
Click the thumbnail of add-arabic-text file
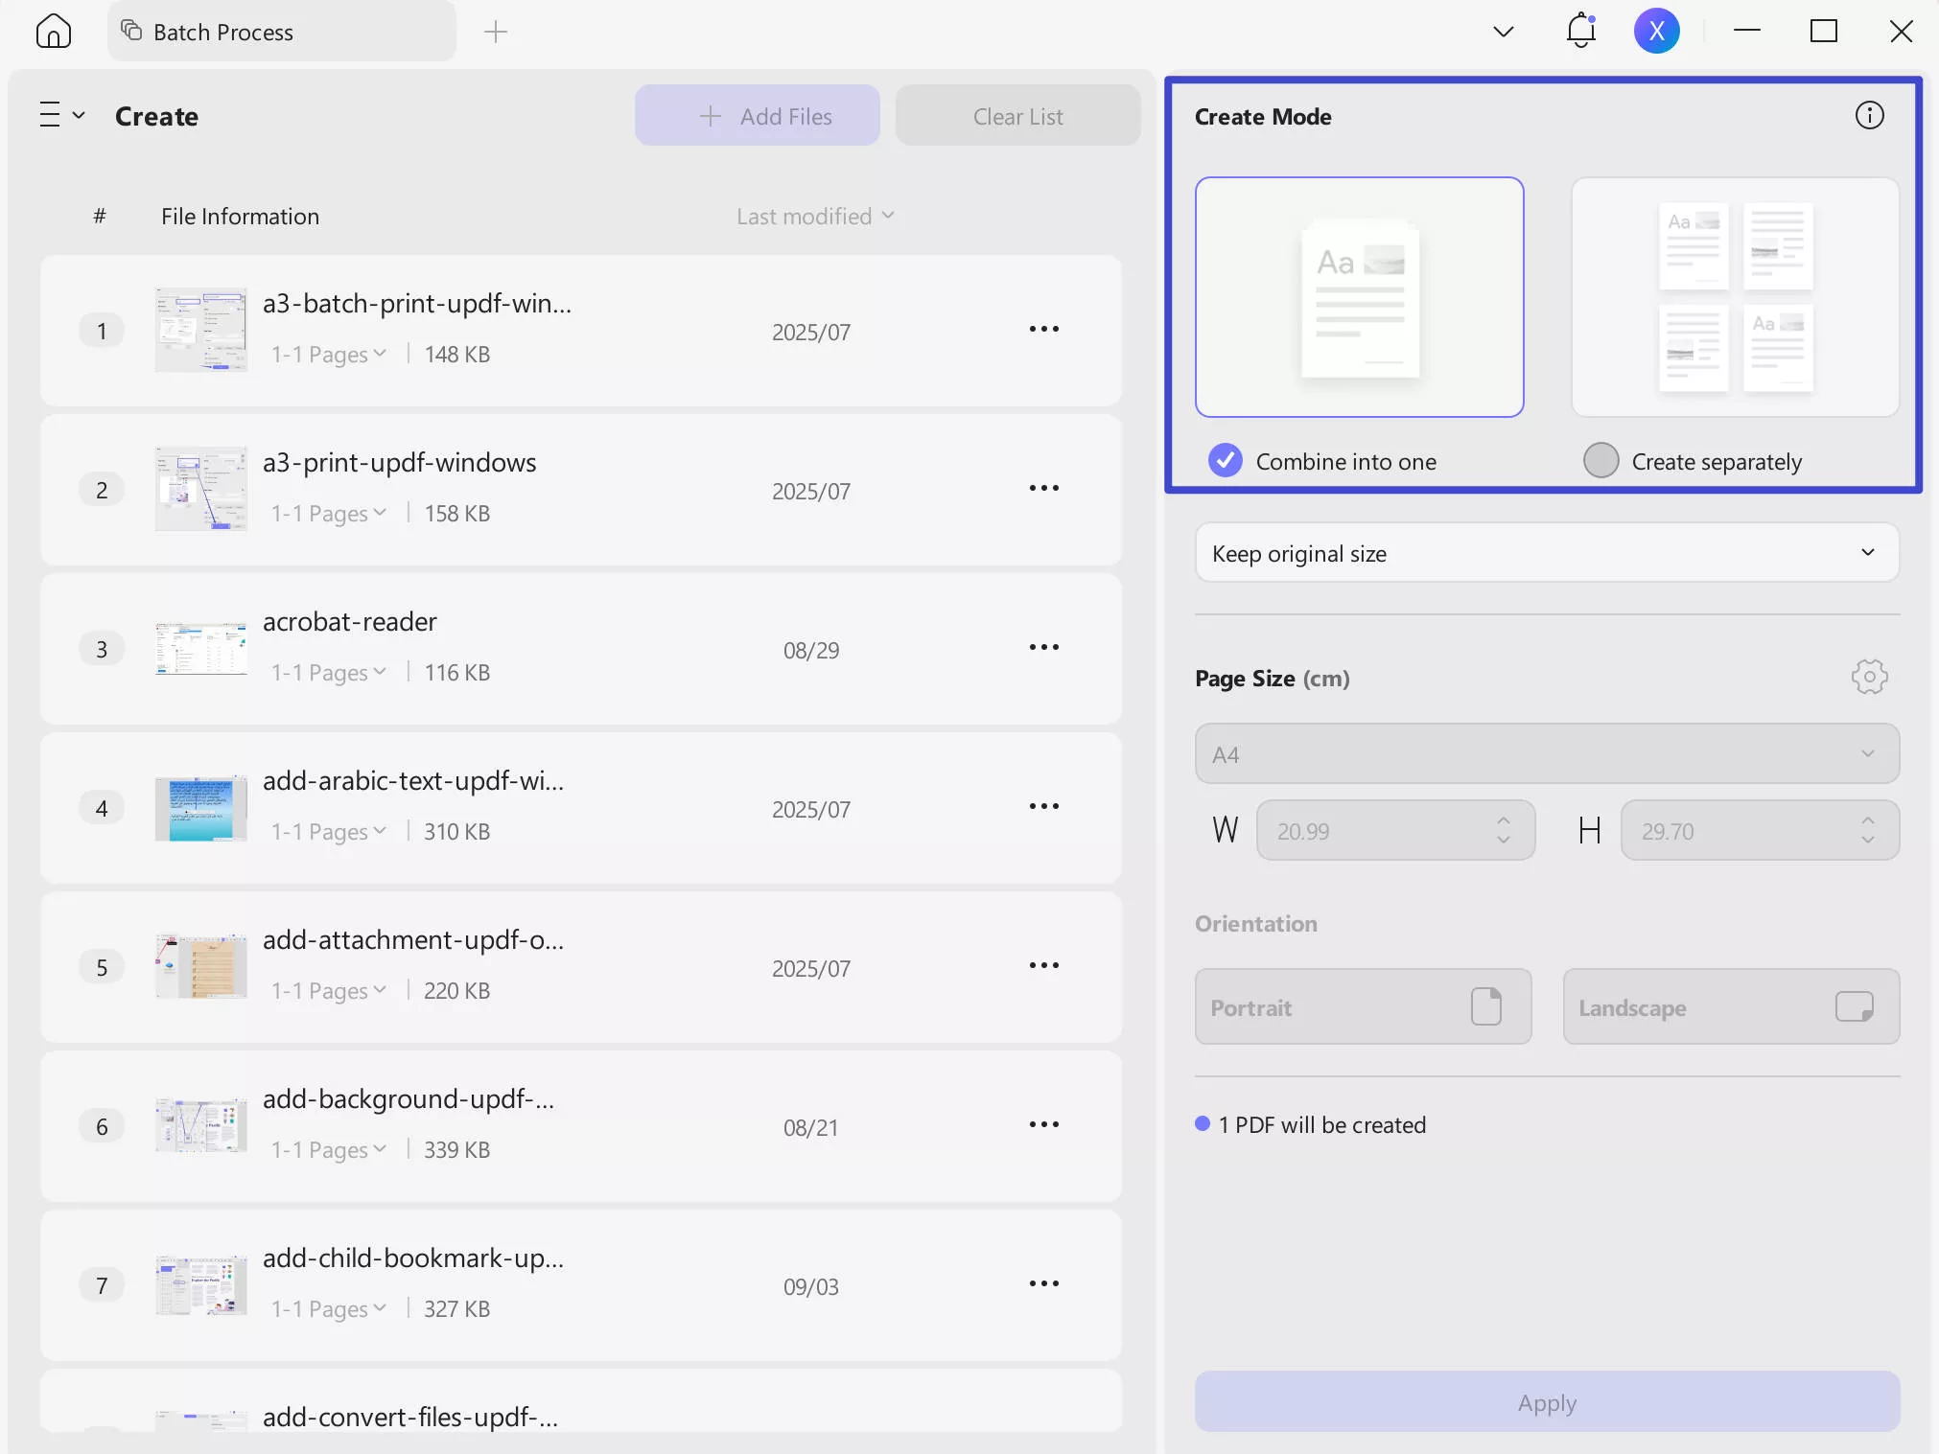pos(200,808)
